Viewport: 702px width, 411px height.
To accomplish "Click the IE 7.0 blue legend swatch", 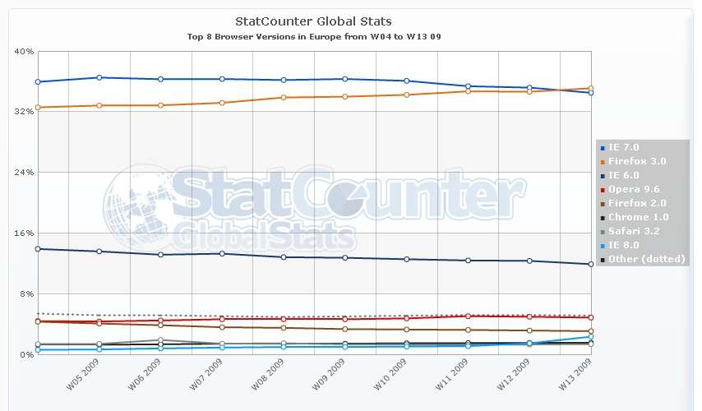I will (603, 148).
